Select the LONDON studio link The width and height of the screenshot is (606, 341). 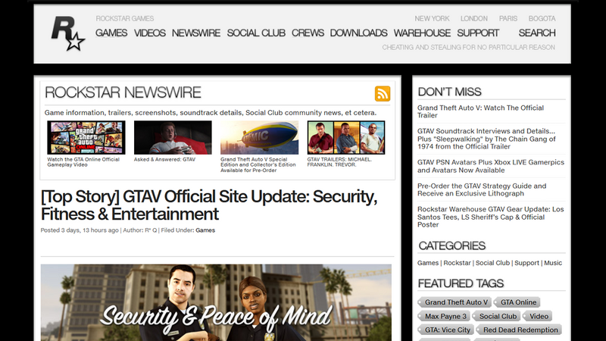tap(474, 18)
